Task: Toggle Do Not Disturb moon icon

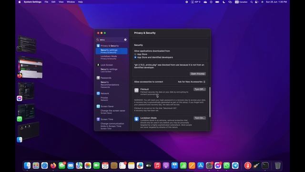Action: click(224, 2)
